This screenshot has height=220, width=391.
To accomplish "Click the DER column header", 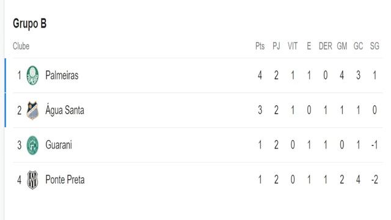I will click(326, 46).
